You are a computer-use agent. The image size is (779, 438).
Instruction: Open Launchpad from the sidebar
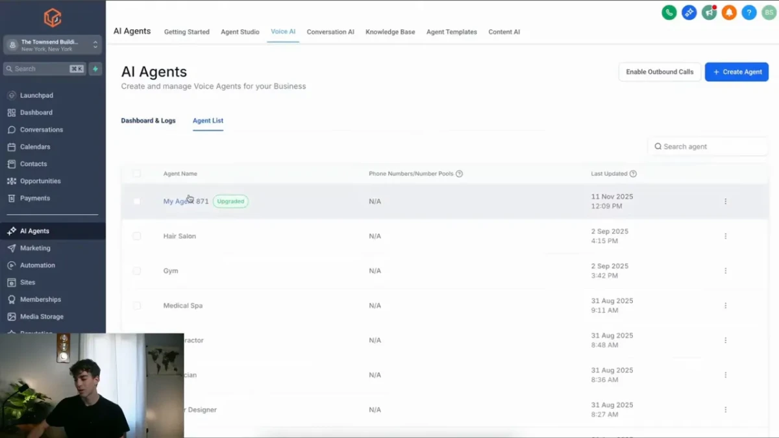point(36,95)
